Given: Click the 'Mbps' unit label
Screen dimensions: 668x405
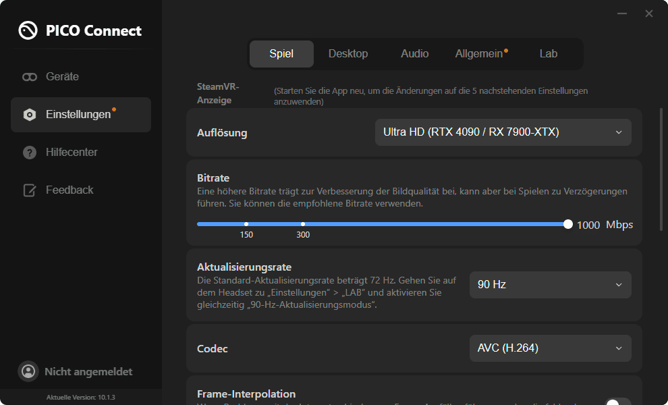Looking at the screenshot, I should point(619,225).
